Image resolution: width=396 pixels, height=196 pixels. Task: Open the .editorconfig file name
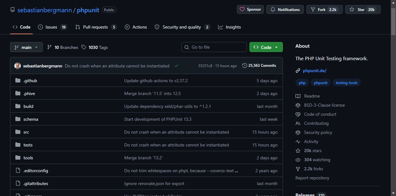point(36,171)
